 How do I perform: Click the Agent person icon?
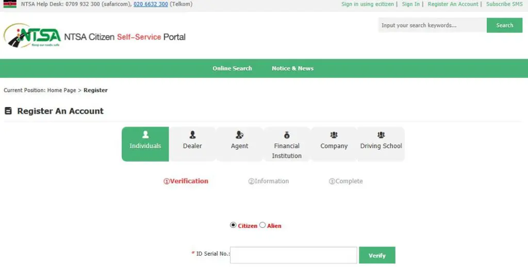tap(239, 135)
